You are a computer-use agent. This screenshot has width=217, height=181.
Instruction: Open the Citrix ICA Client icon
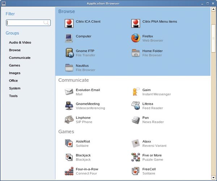click(69, 23)
